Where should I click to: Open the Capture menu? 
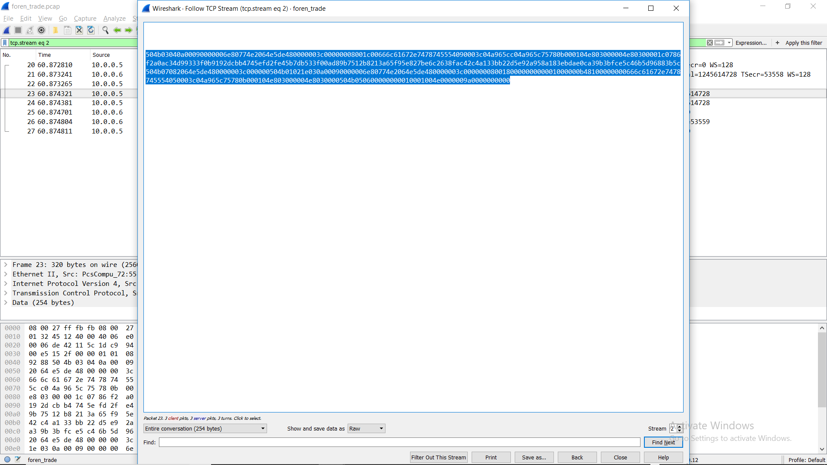(85, 19)
